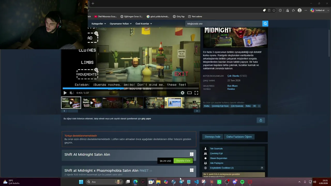Image resolution: width=331 pixels, height=186 pixels.
Task: Open the 'Aile Paylaşımı' feature link
Action: coord(217,163)
